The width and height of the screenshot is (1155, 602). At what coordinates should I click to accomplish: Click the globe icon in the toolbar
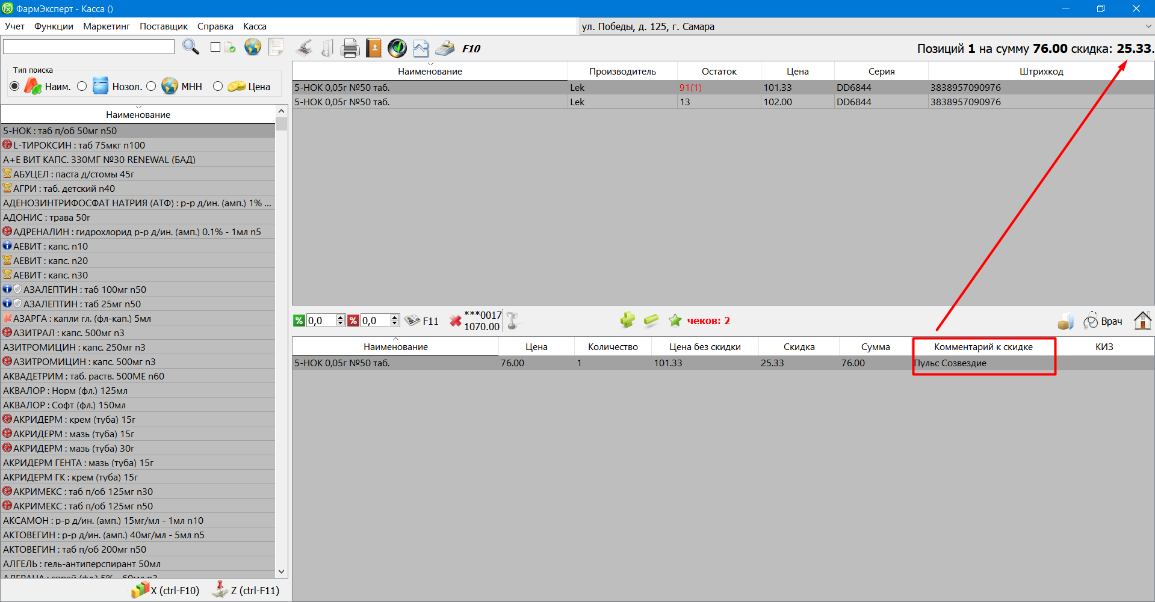pyautogui.click(x=253, y=47)
